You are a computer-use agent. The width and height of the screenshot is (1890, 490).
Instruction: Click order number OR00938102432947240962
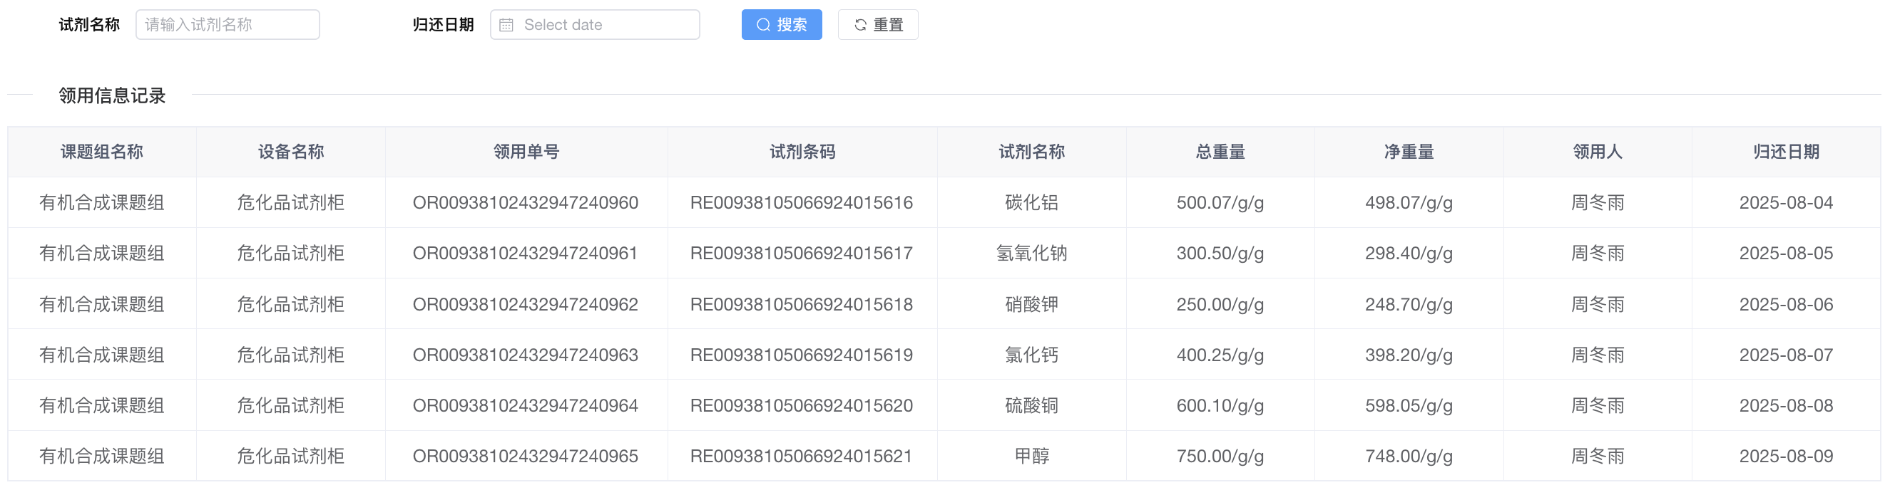(526, 305)
